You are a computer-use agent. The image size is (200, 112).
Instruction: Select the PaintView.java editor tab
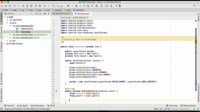tap(83, 14)
